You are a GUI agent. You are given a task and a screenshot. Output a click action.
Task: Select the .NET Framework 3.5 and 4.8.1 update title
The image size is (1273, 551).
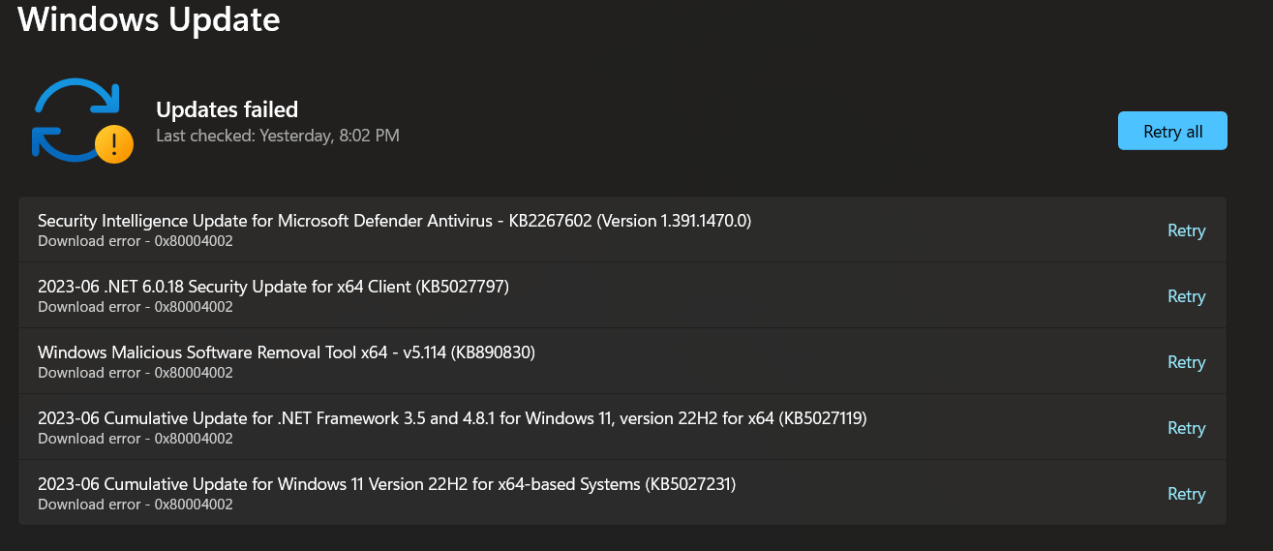452,418
